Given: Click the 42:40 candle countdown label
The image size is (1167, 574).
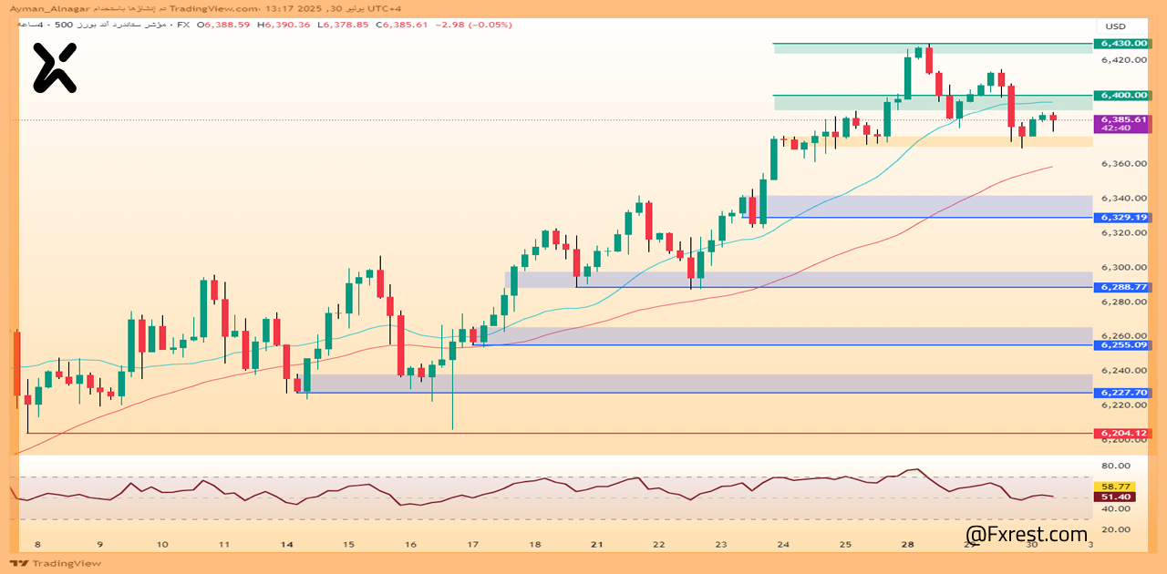Looking at the screenshot, I should [x=1116, y=128].
